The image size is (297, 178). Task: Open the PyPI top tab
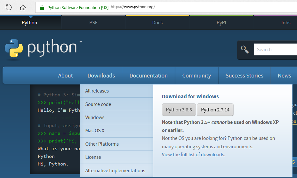point(221,22)
